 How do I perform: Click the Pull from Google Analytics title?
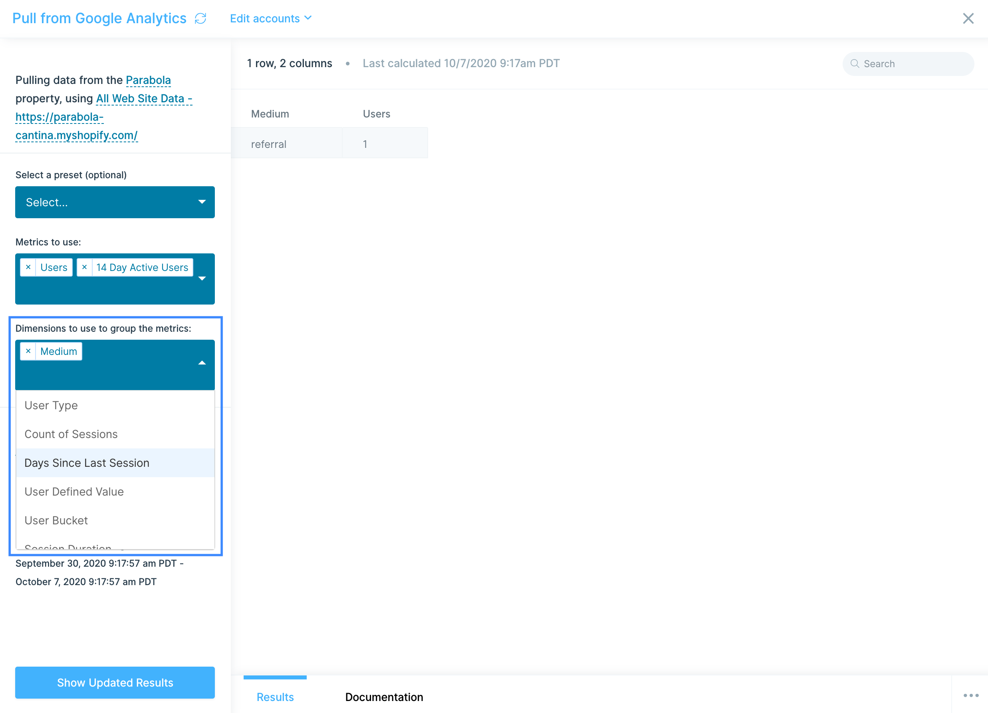coord(99,18)
